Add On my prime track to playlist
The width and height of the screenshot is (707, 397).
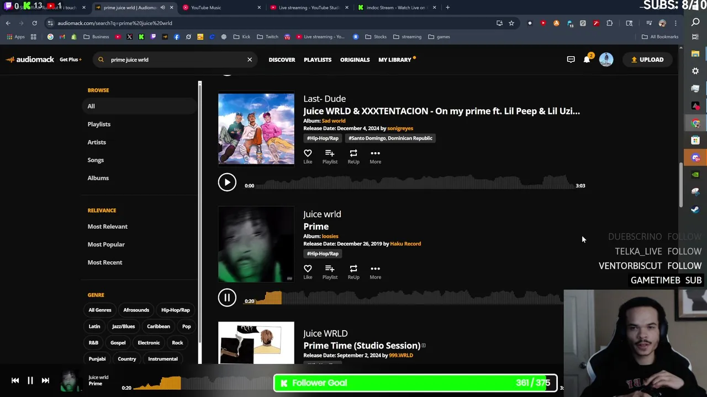[330, 157]
